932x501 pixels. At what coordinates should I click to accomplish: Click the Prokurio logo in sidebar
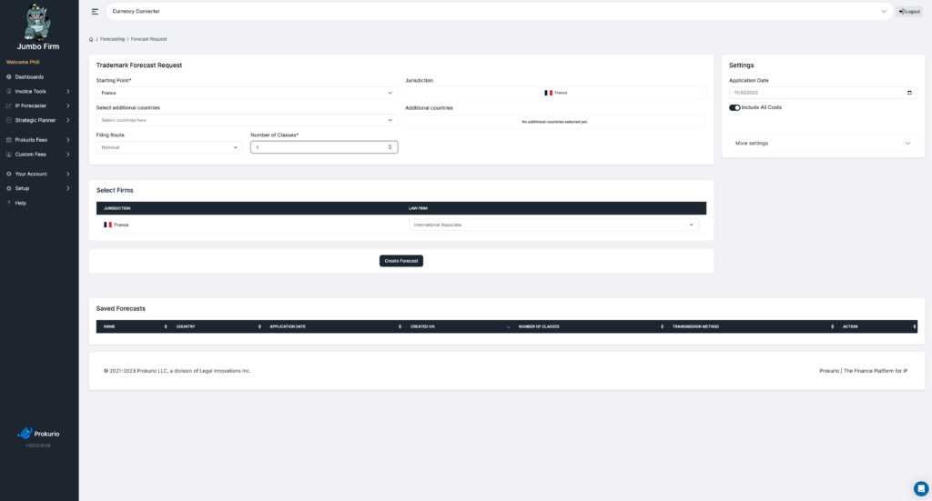pos(38,434)
